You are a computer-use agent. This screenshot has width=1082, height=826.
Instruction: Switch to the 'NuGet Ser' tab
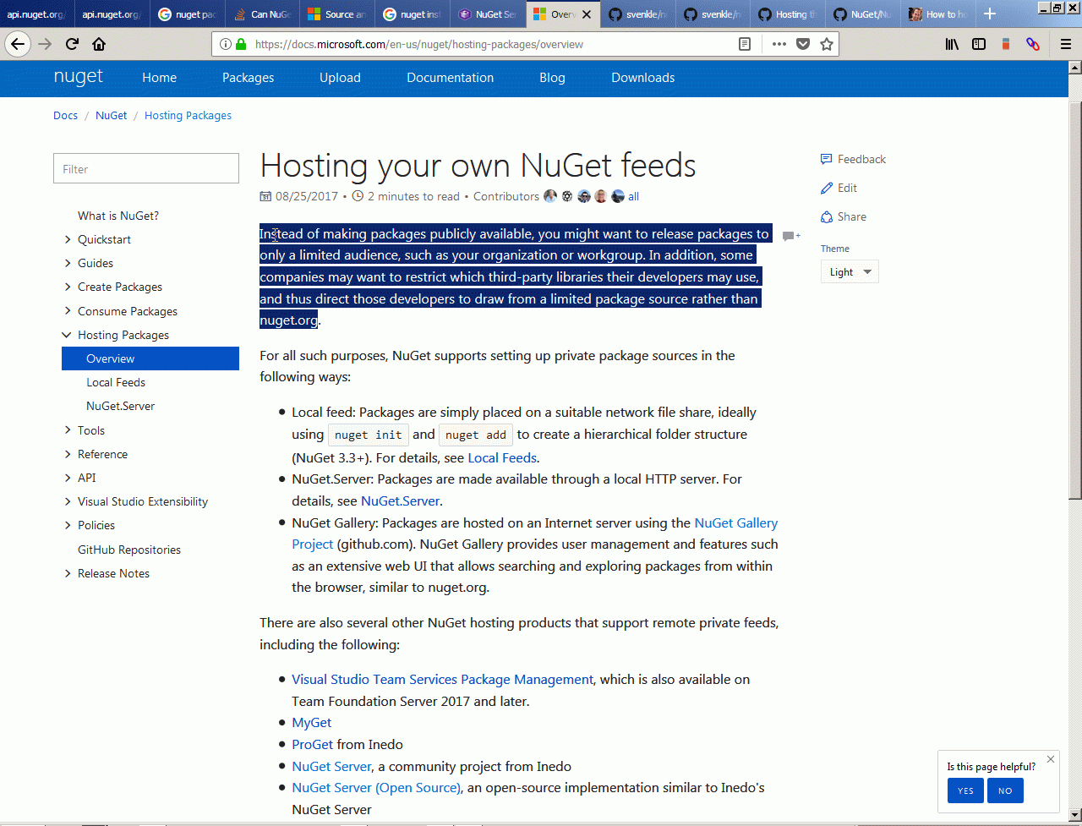pos(488,14)
